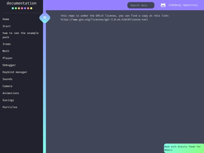Image resolution: width=204 pixels, height=153 pixels.
Task: Click the documentation site title
Action: click(x=22, y=3)
